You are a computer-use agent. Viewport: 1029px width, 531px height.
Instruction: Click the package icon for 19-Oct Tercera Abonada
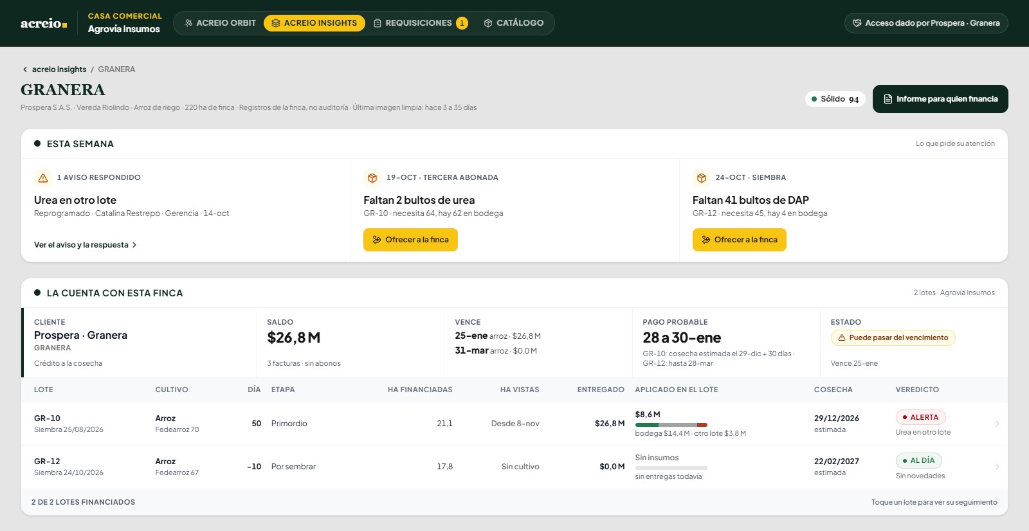tap(372, 177)
